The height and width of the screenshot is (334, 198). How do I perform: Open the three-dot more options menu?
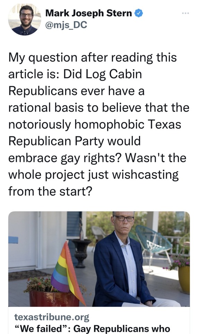[x=185, y=14]
